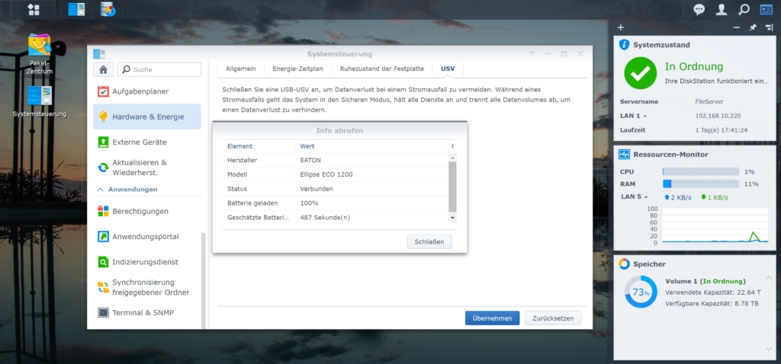This screenshot has width=781, height=364.
Task: Click the RAM usage bar
Action: pyautogui.click(x=701, y=184)
